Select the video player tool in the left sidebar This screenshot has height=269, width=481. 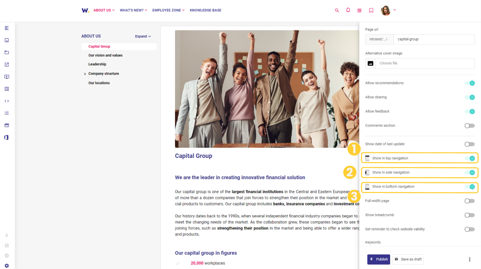[7, 76]
